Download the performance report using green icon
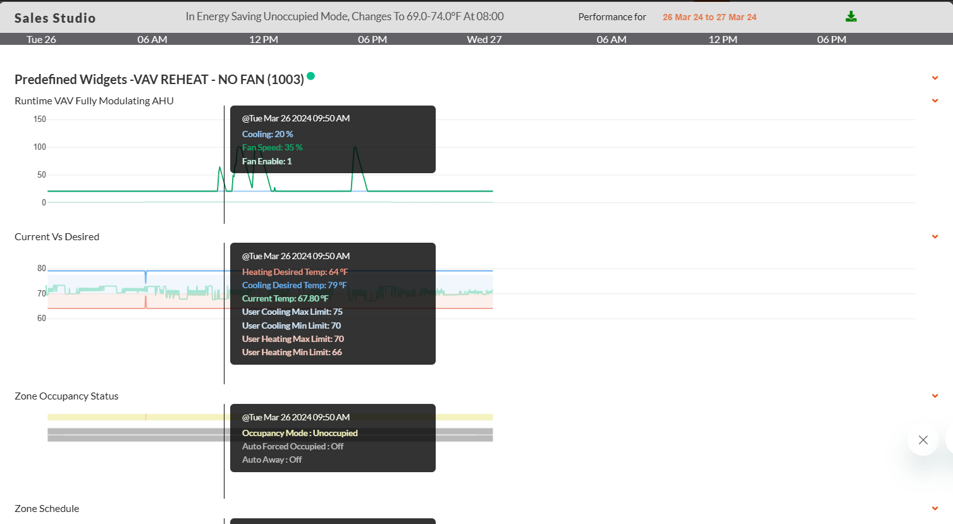Image resolution: width=953 pixels, height=524 pixels. point(851,16)
